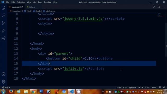Screen dimensions: 167x94
Task: Follow the jquery-3.5.1.min.js link
Action: point(83,19)
